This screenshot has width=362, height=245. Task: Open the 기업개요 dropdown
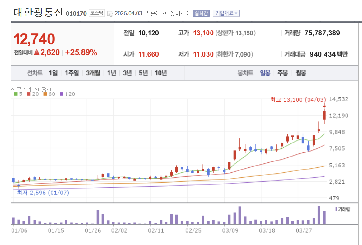point(226,13)
